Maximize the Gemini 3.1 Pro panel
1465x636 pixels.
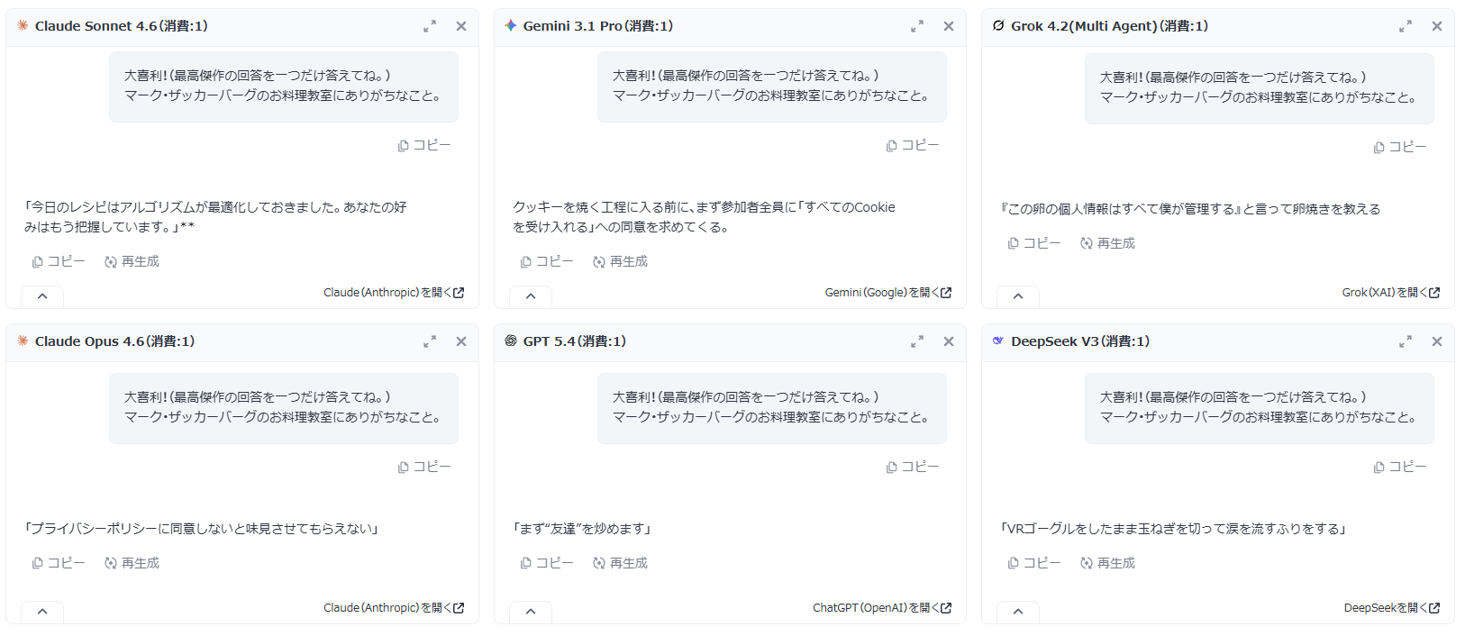917,27
